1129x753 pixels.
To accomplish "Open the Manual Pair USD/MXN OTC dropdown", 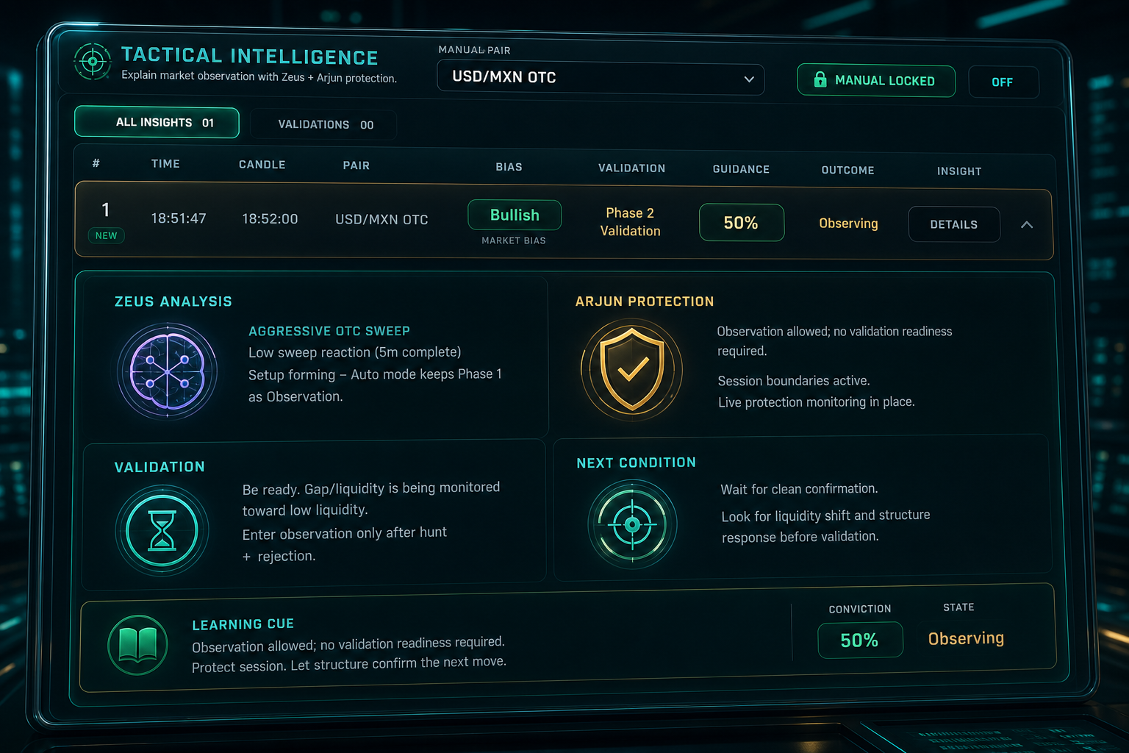I will pos(601,77).
